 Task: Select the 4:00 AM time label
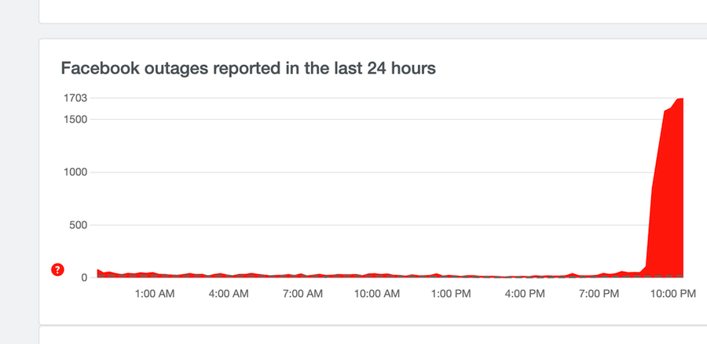pos(229,294)
